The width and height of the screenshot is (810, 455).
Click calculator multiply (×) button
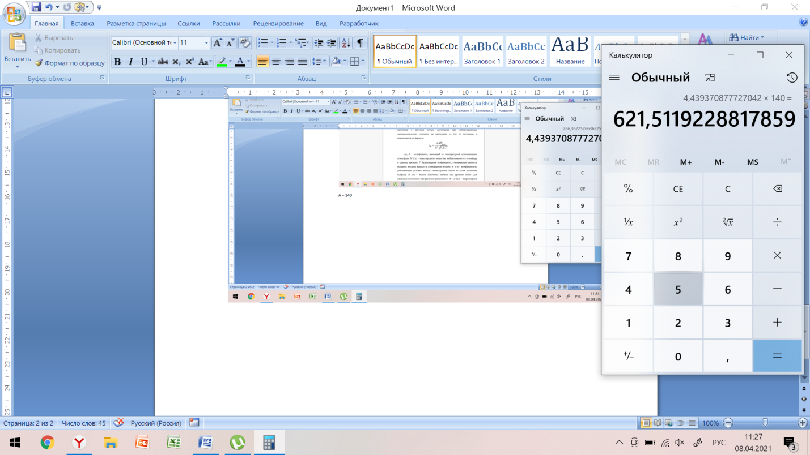click(777, 256)
